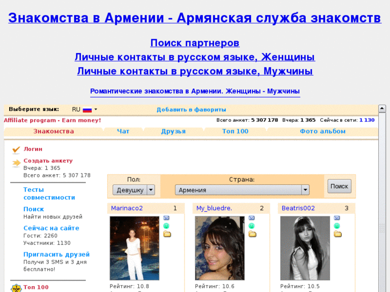Click the mail icon beside Marinaco2's photo
This screenshot has width=390, height=292.
pyautogui.click(x=166, y=218)
